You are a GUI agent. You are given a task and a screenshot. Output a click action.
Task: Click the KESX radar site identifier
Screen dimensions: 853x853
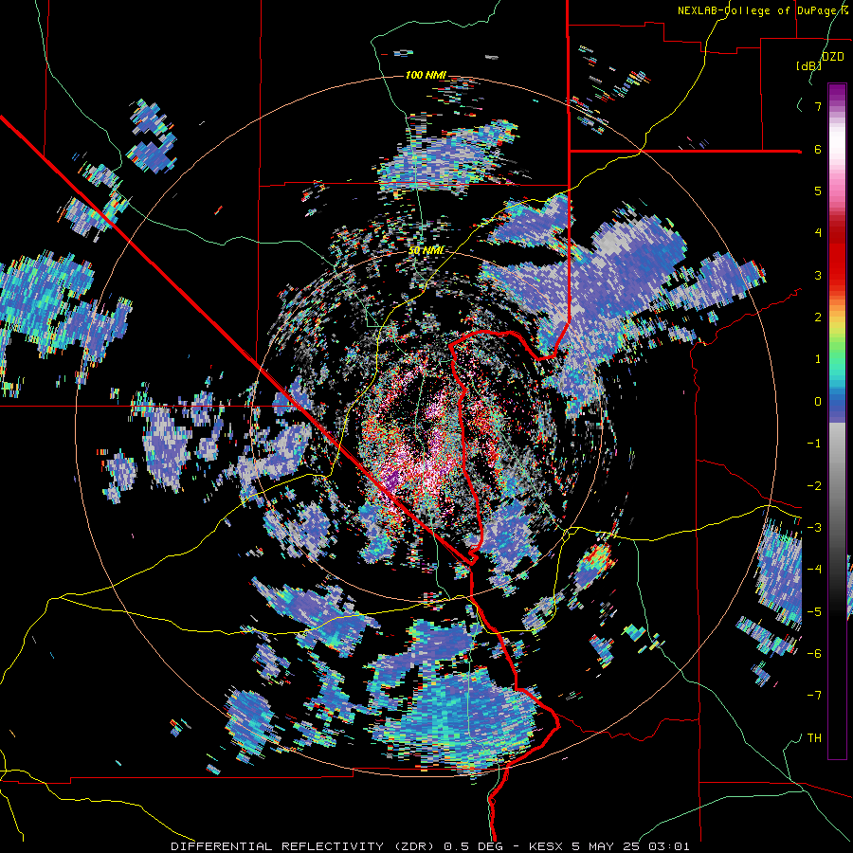(546, 846)
